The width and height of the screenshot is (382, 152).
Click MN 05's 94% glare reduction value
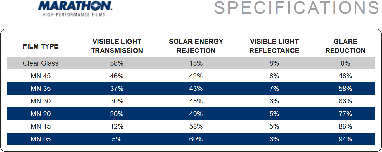point(345,139)
